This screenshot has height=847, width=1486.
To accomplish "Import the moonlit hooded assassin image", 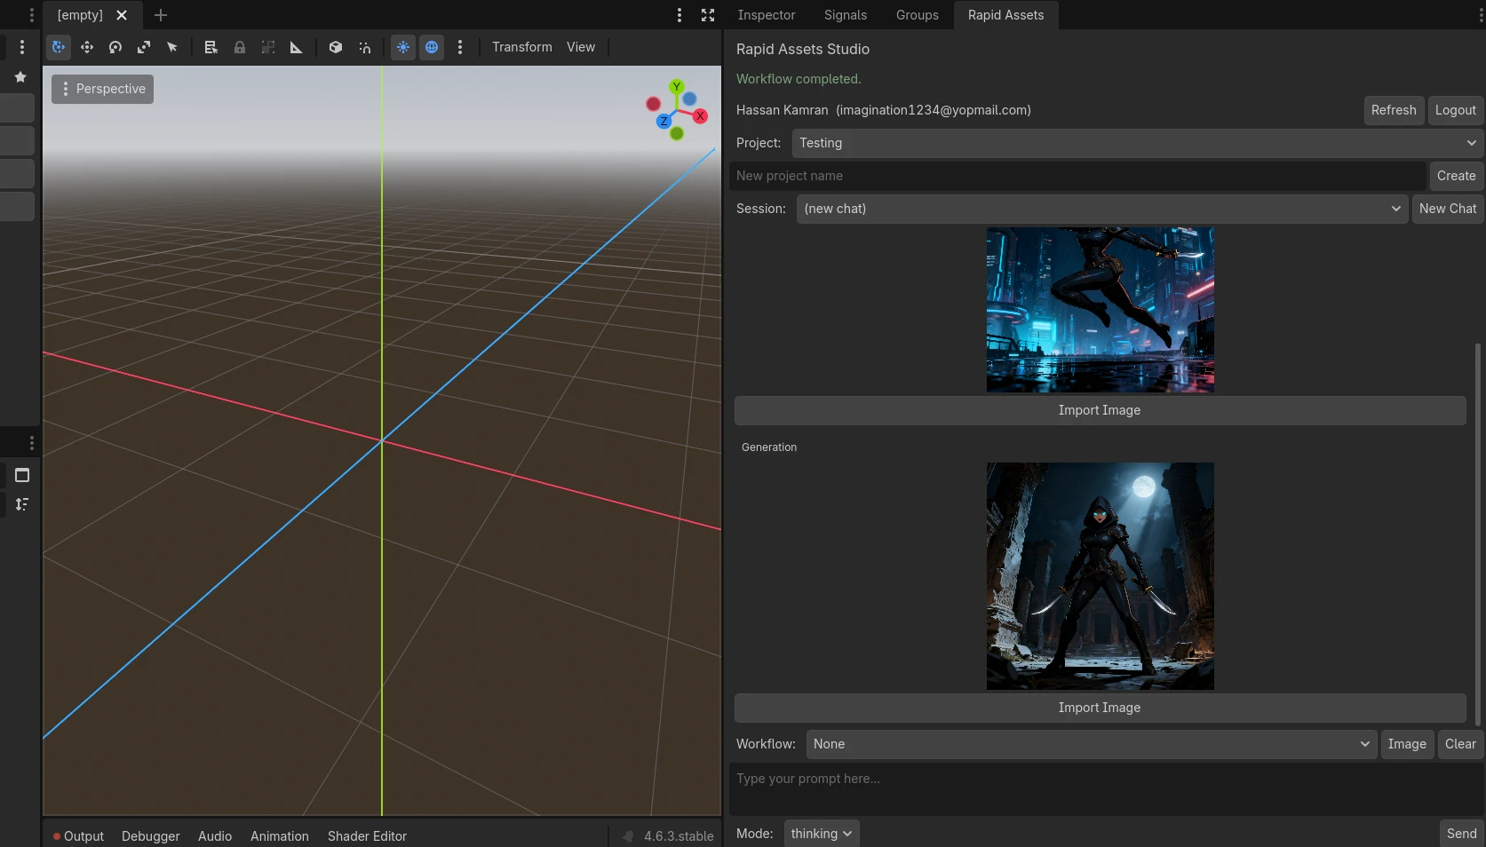I will [1100, 708].
